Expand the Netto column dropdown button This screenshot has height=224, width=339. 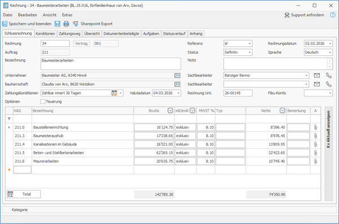pyautogui.click(x=282, y=111)
